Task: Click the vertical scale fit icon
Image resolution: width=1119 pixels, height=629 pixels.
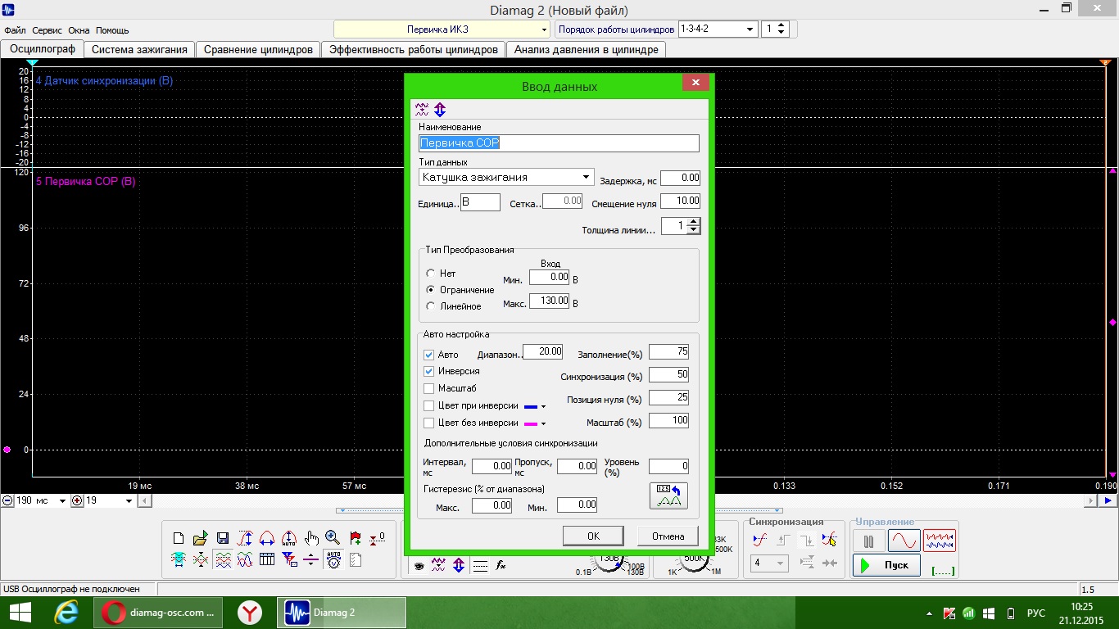Action: coord(245,538)
